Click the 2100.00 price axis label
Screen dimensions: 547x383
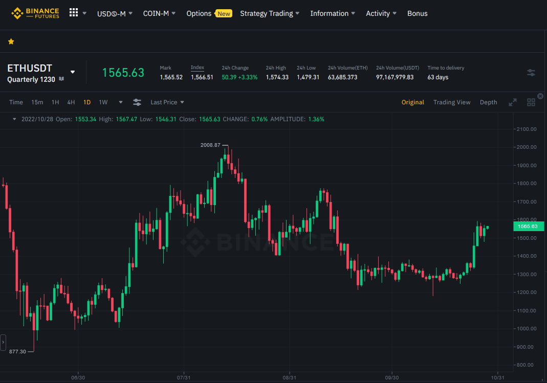(x=527, y=129)
